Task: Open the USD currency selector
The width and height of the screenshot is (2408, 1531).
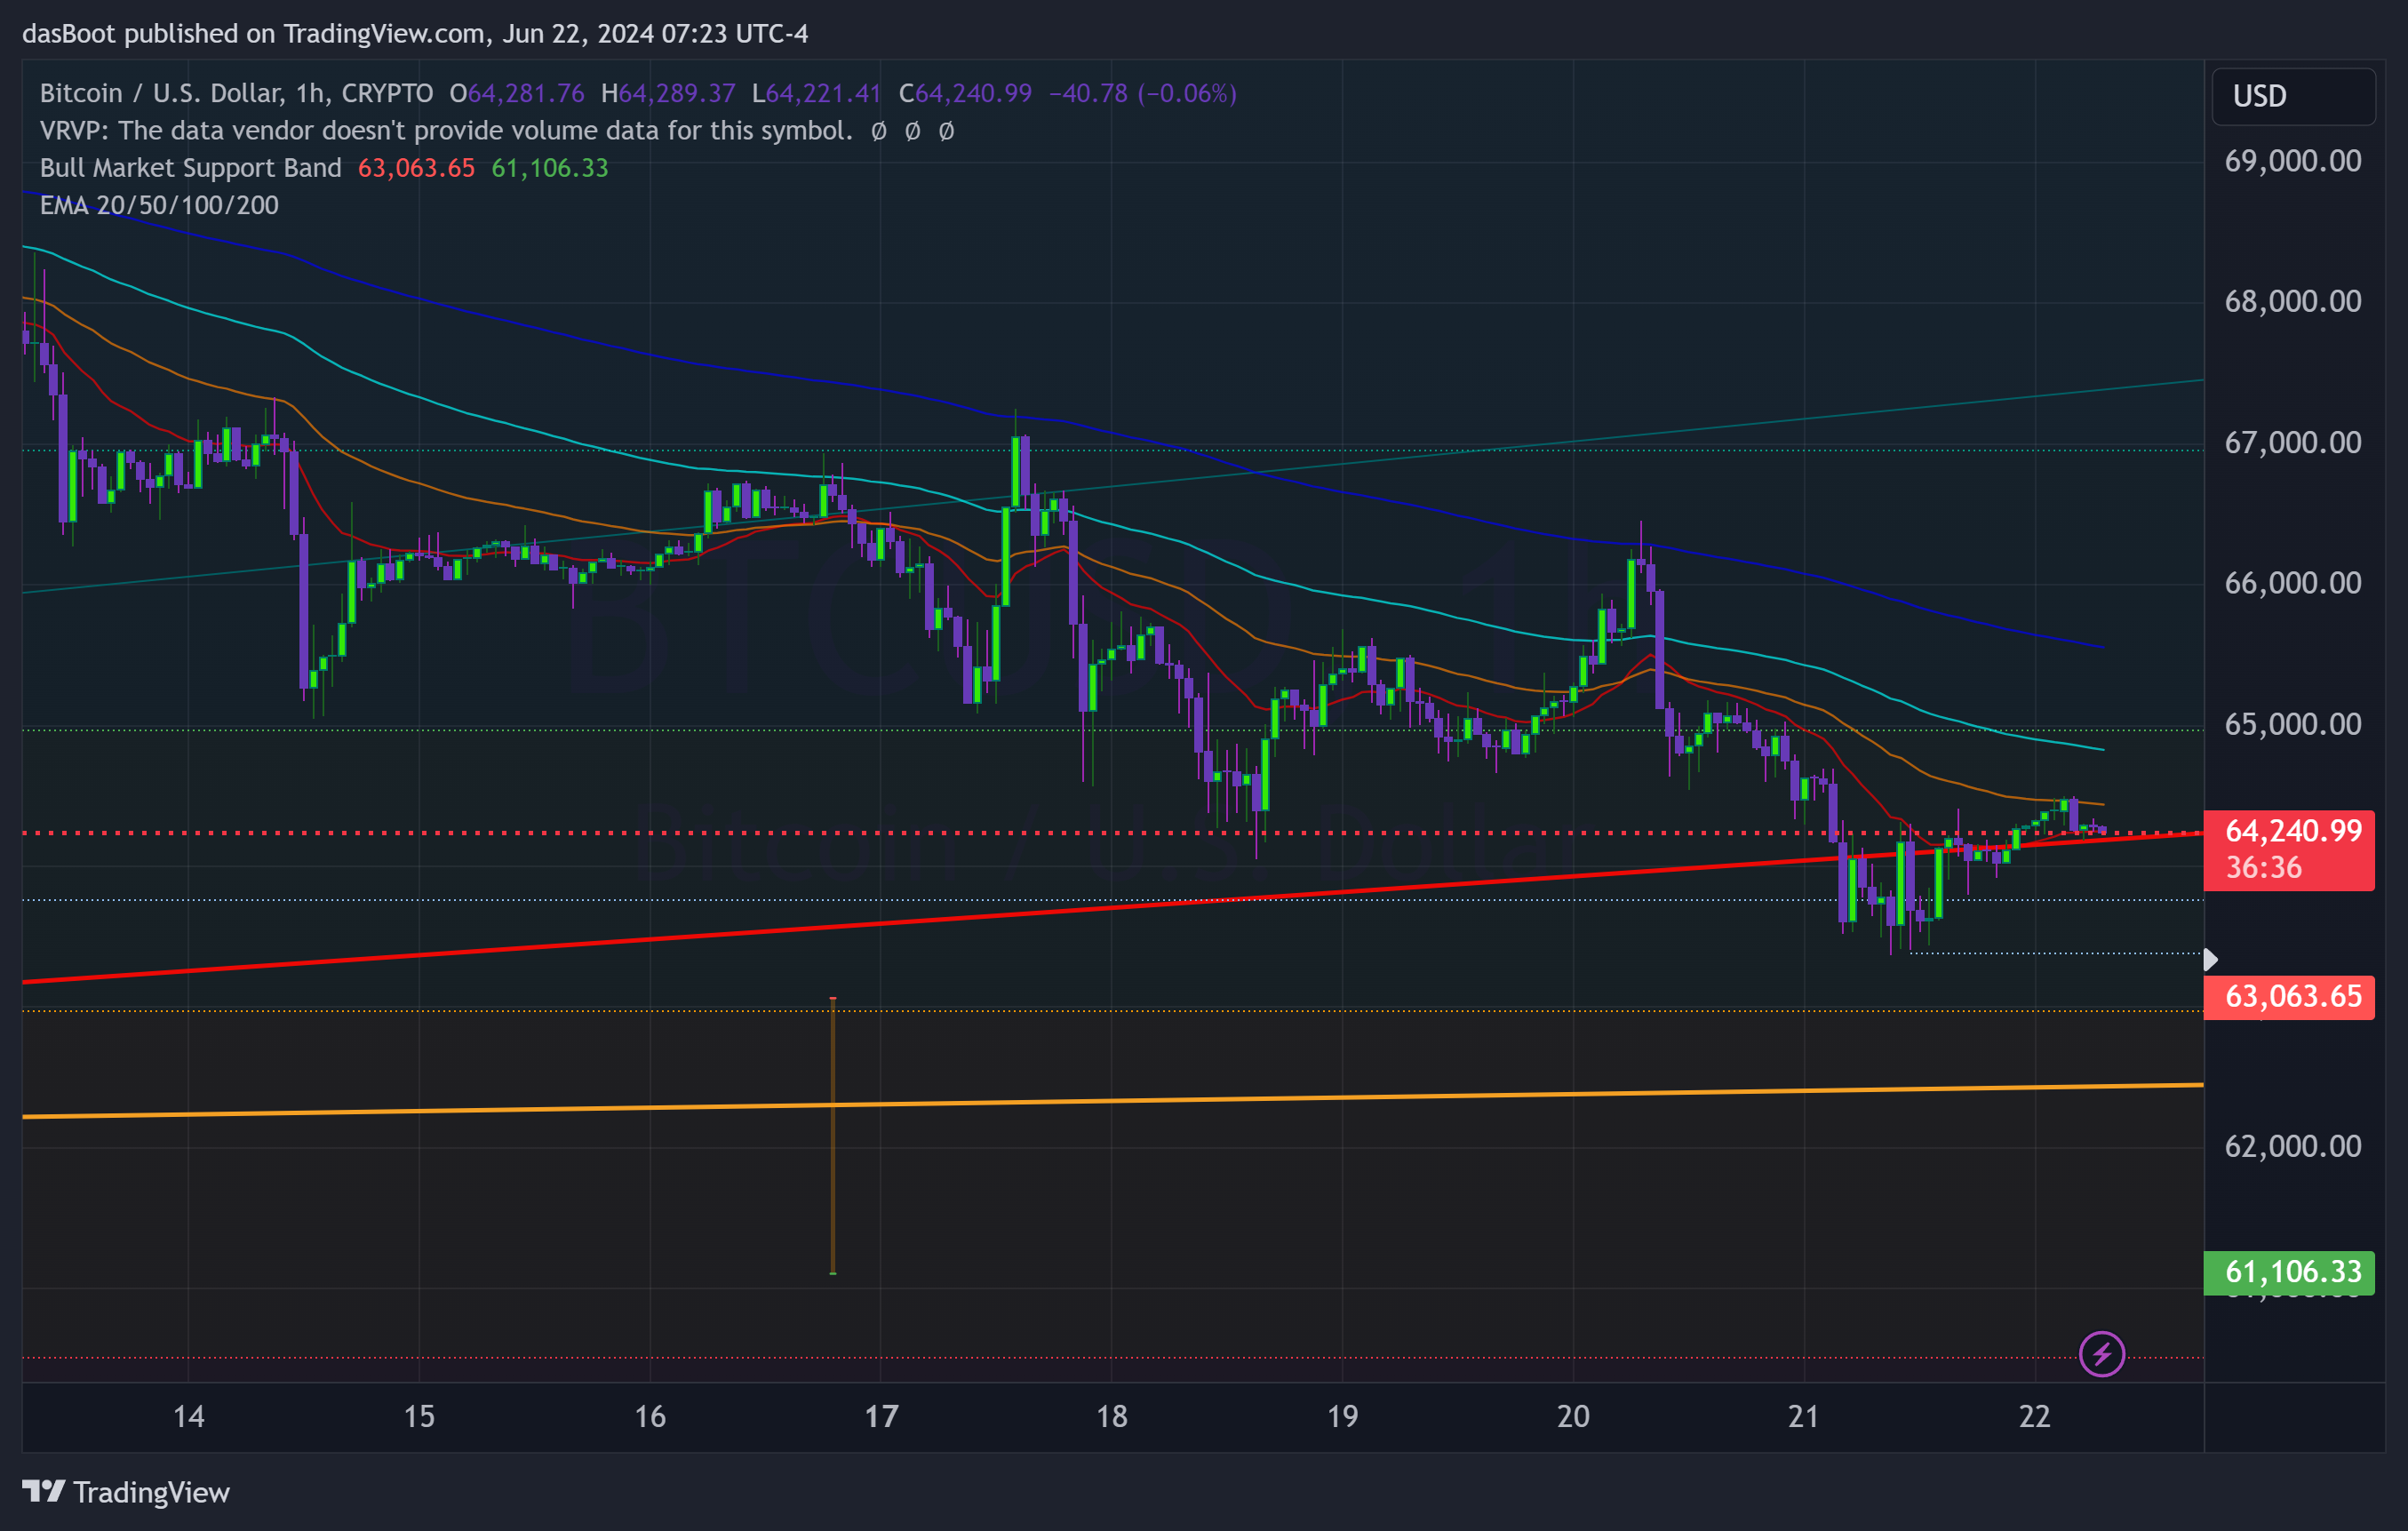Action: pos(2293,96)
